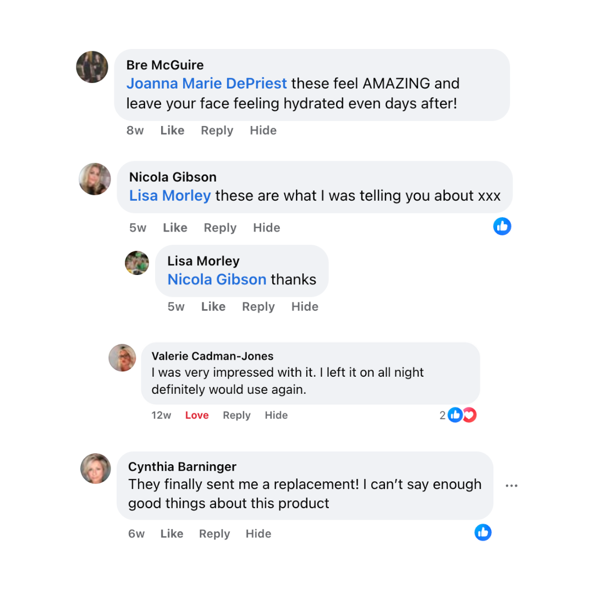Click heart reaction icon on Valerie's comment
594x594 pixels.
click(469, 415)
